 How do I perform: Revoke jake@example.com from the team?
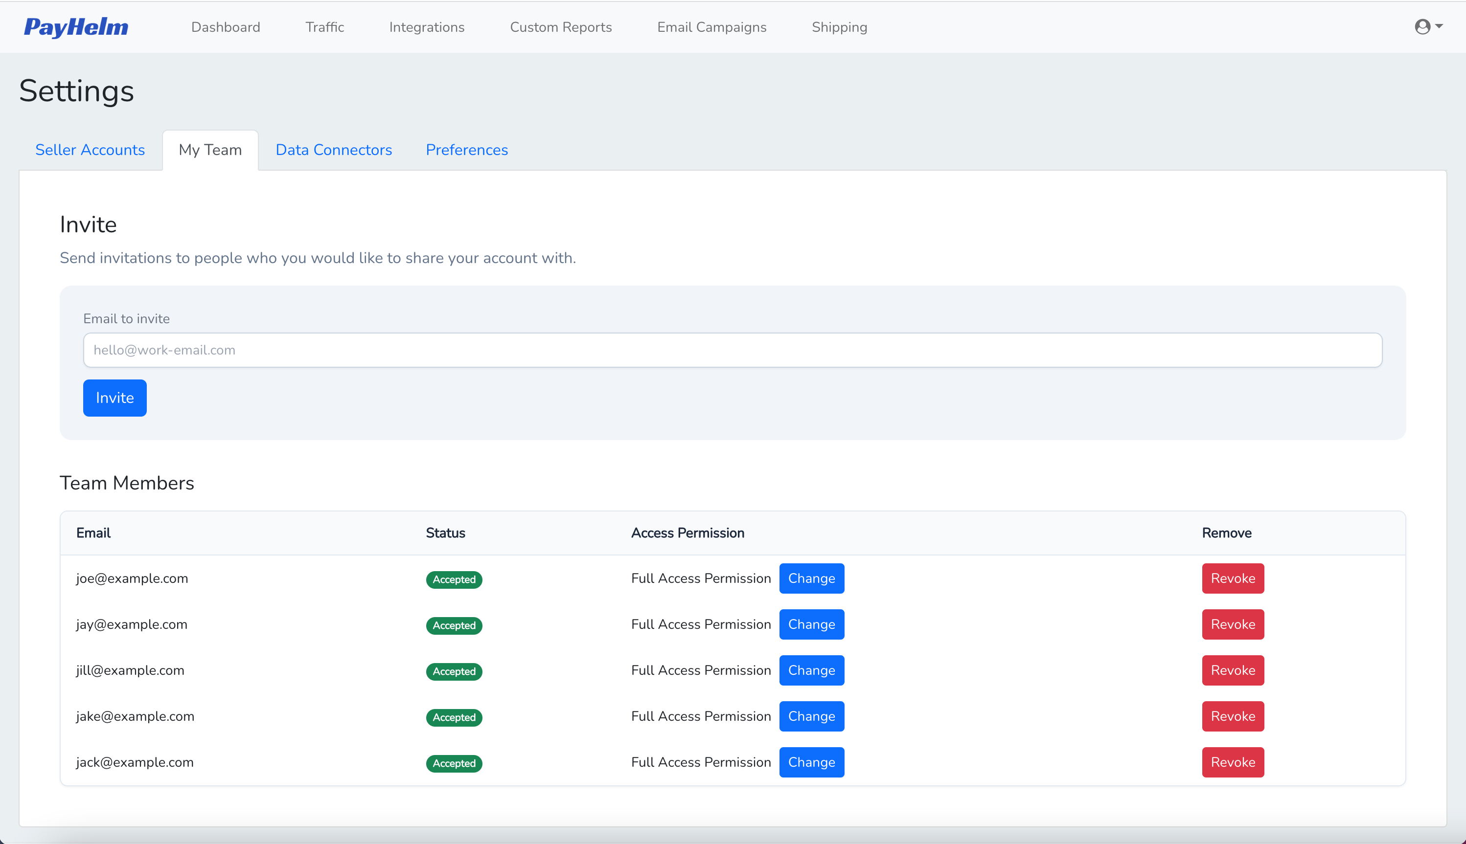click(1232, 716)
